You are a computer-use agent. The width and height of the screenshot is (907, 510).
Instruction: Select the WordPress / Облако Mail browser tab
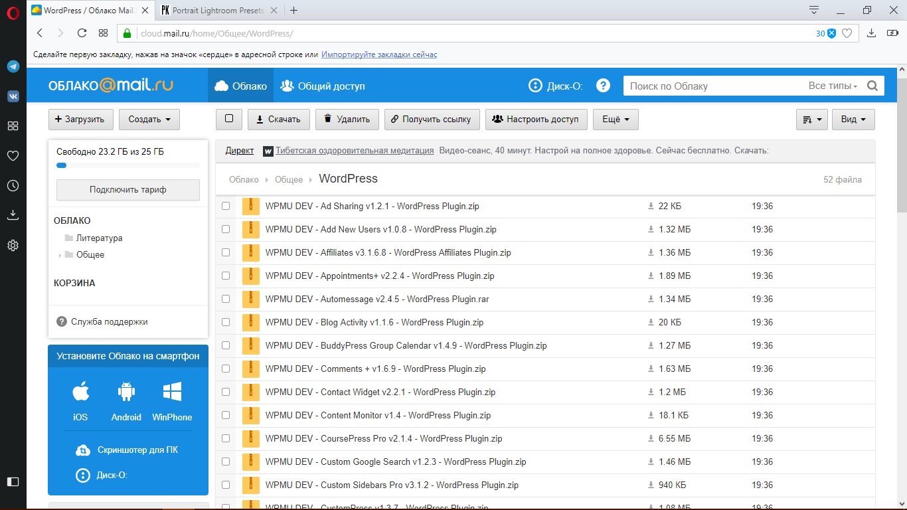click(x=88, y=11)
